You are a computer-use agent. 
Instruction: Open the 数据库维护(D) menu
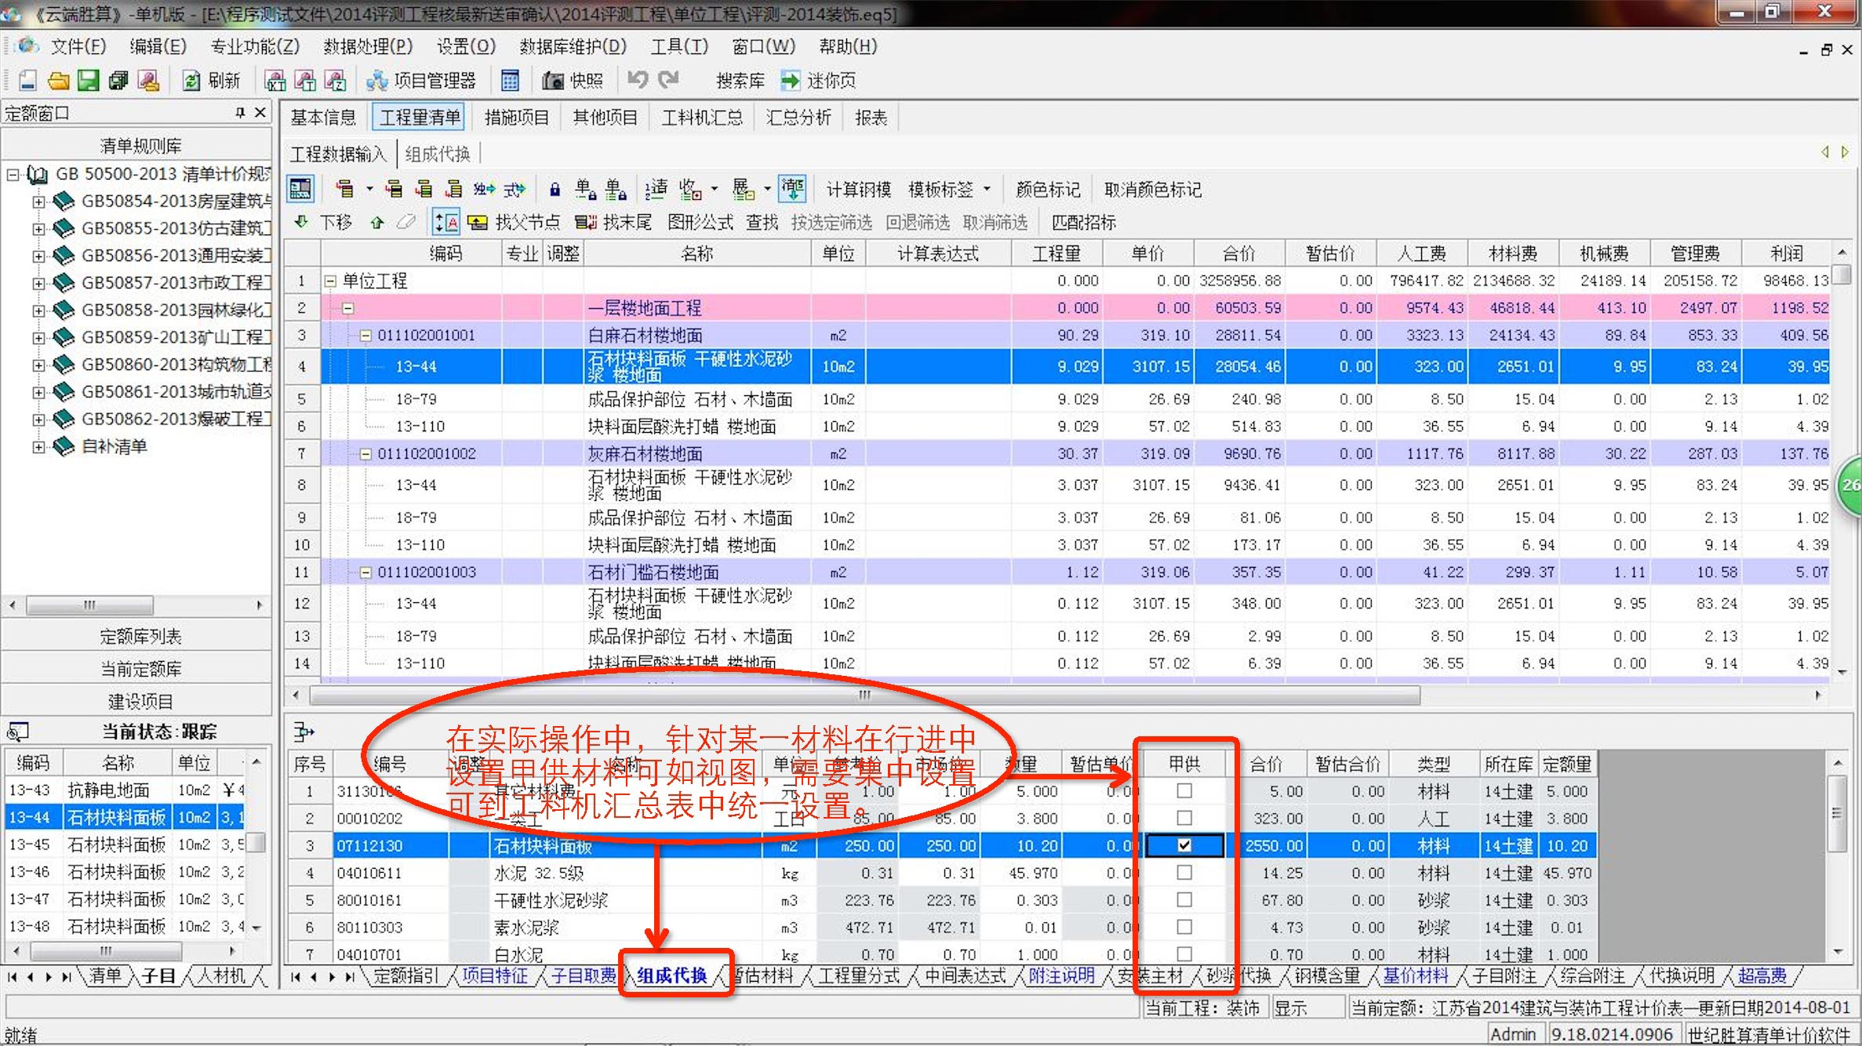pyautogui.click(x=573, y=46)
